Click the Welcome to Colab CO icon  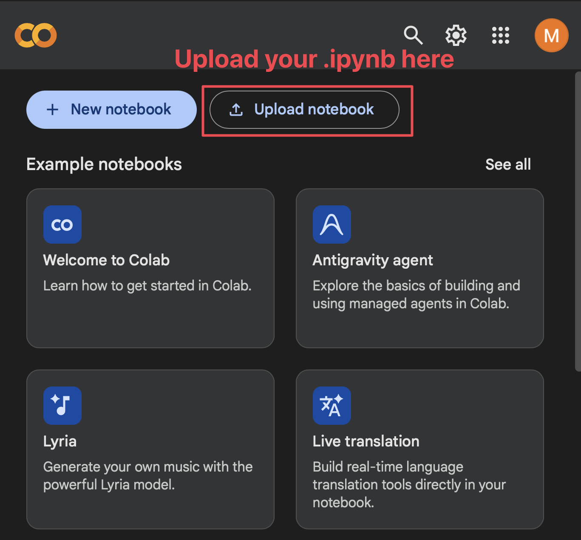click(62, 225)
